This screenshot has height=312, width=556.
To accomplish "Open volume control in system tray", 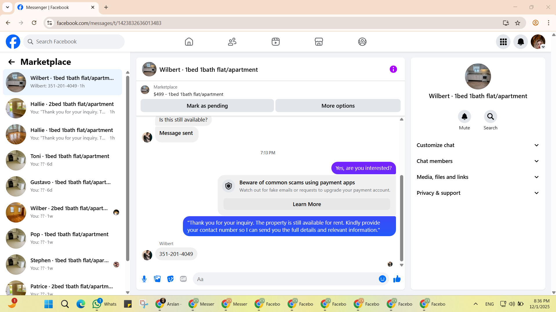I will (x=512, y=304).
